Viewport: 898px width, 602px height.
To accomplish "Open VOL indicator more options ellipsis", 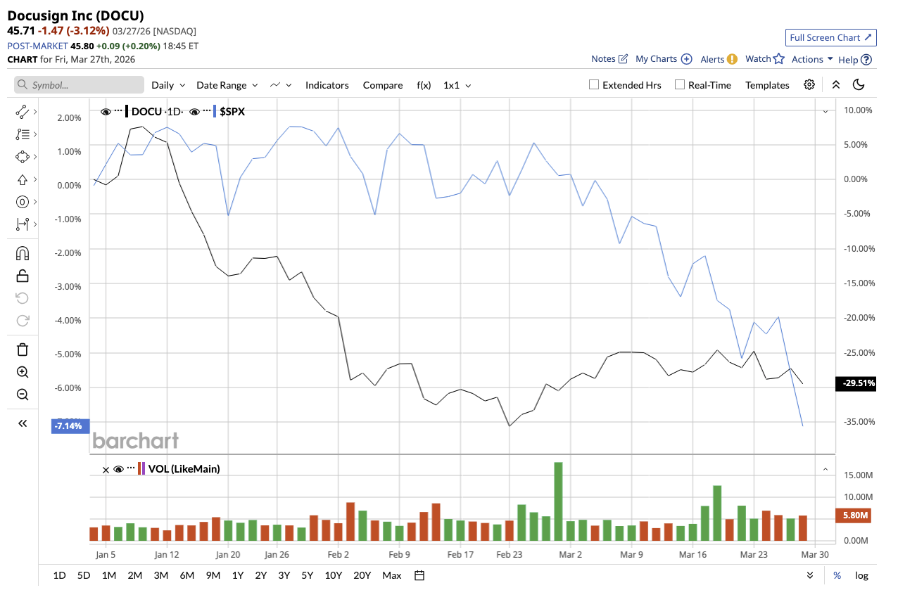I will pyautogui.click(x=131, y=469).
